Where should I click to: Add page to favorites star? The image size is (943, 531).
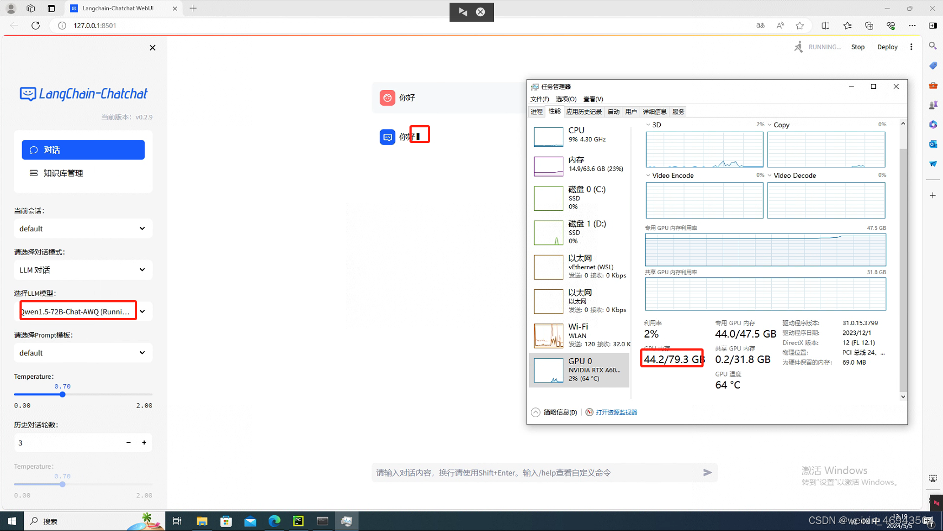(x=800, y=25)
